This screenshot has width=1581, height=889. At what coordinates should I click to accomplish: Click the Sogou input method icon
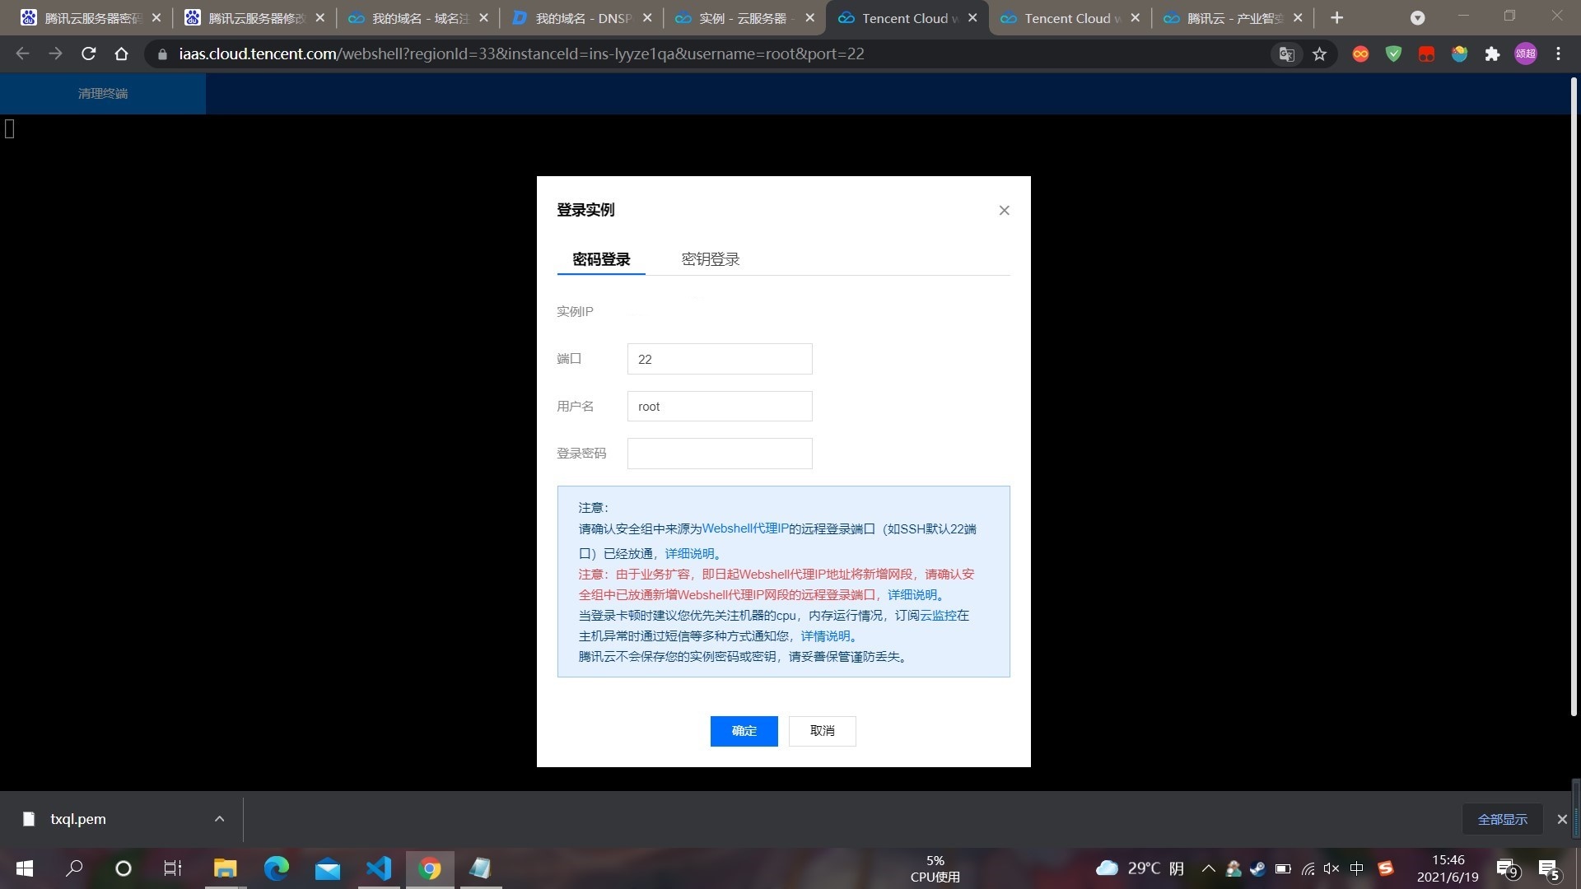point(1386,868)
